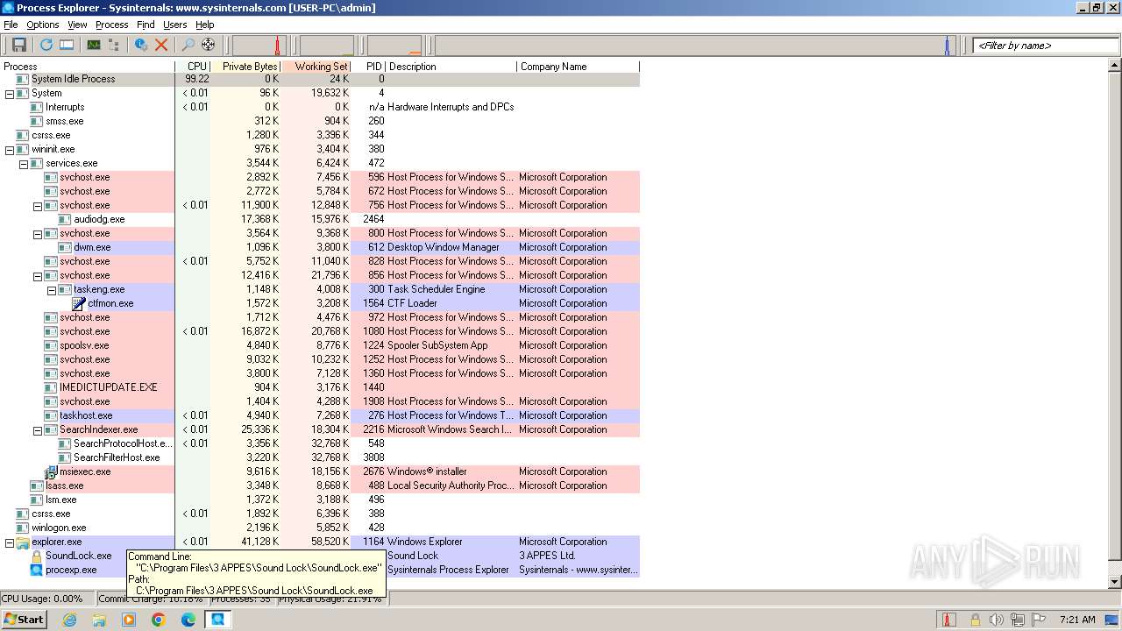Click the Save toolbar icon
This screenshot has width=1122, height=631.
tap(18, 45)
